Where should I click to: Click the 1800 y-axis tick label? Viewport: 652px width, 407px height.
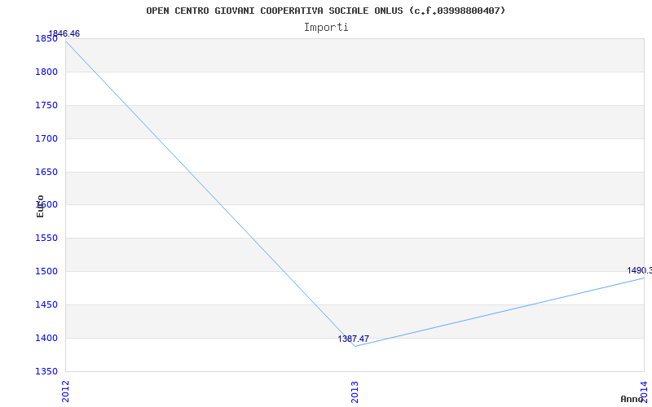46,72
